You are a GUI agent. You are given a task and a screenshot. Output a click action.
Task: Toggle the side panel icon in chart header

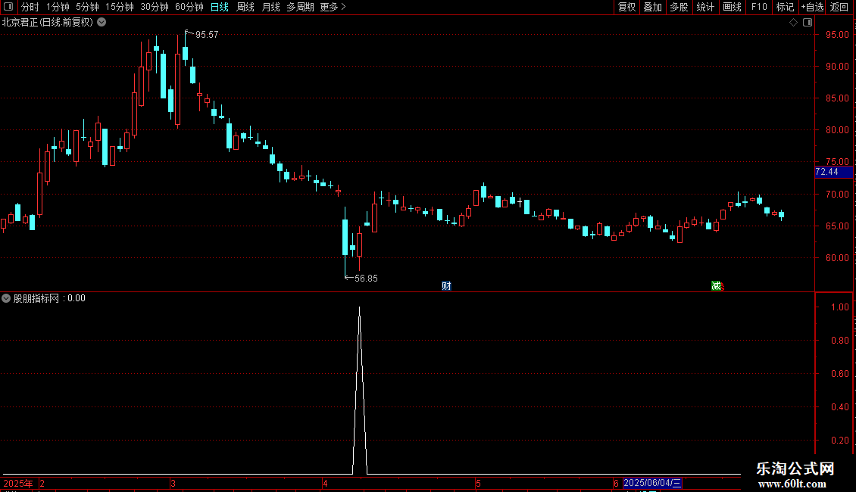pos(808,23)
